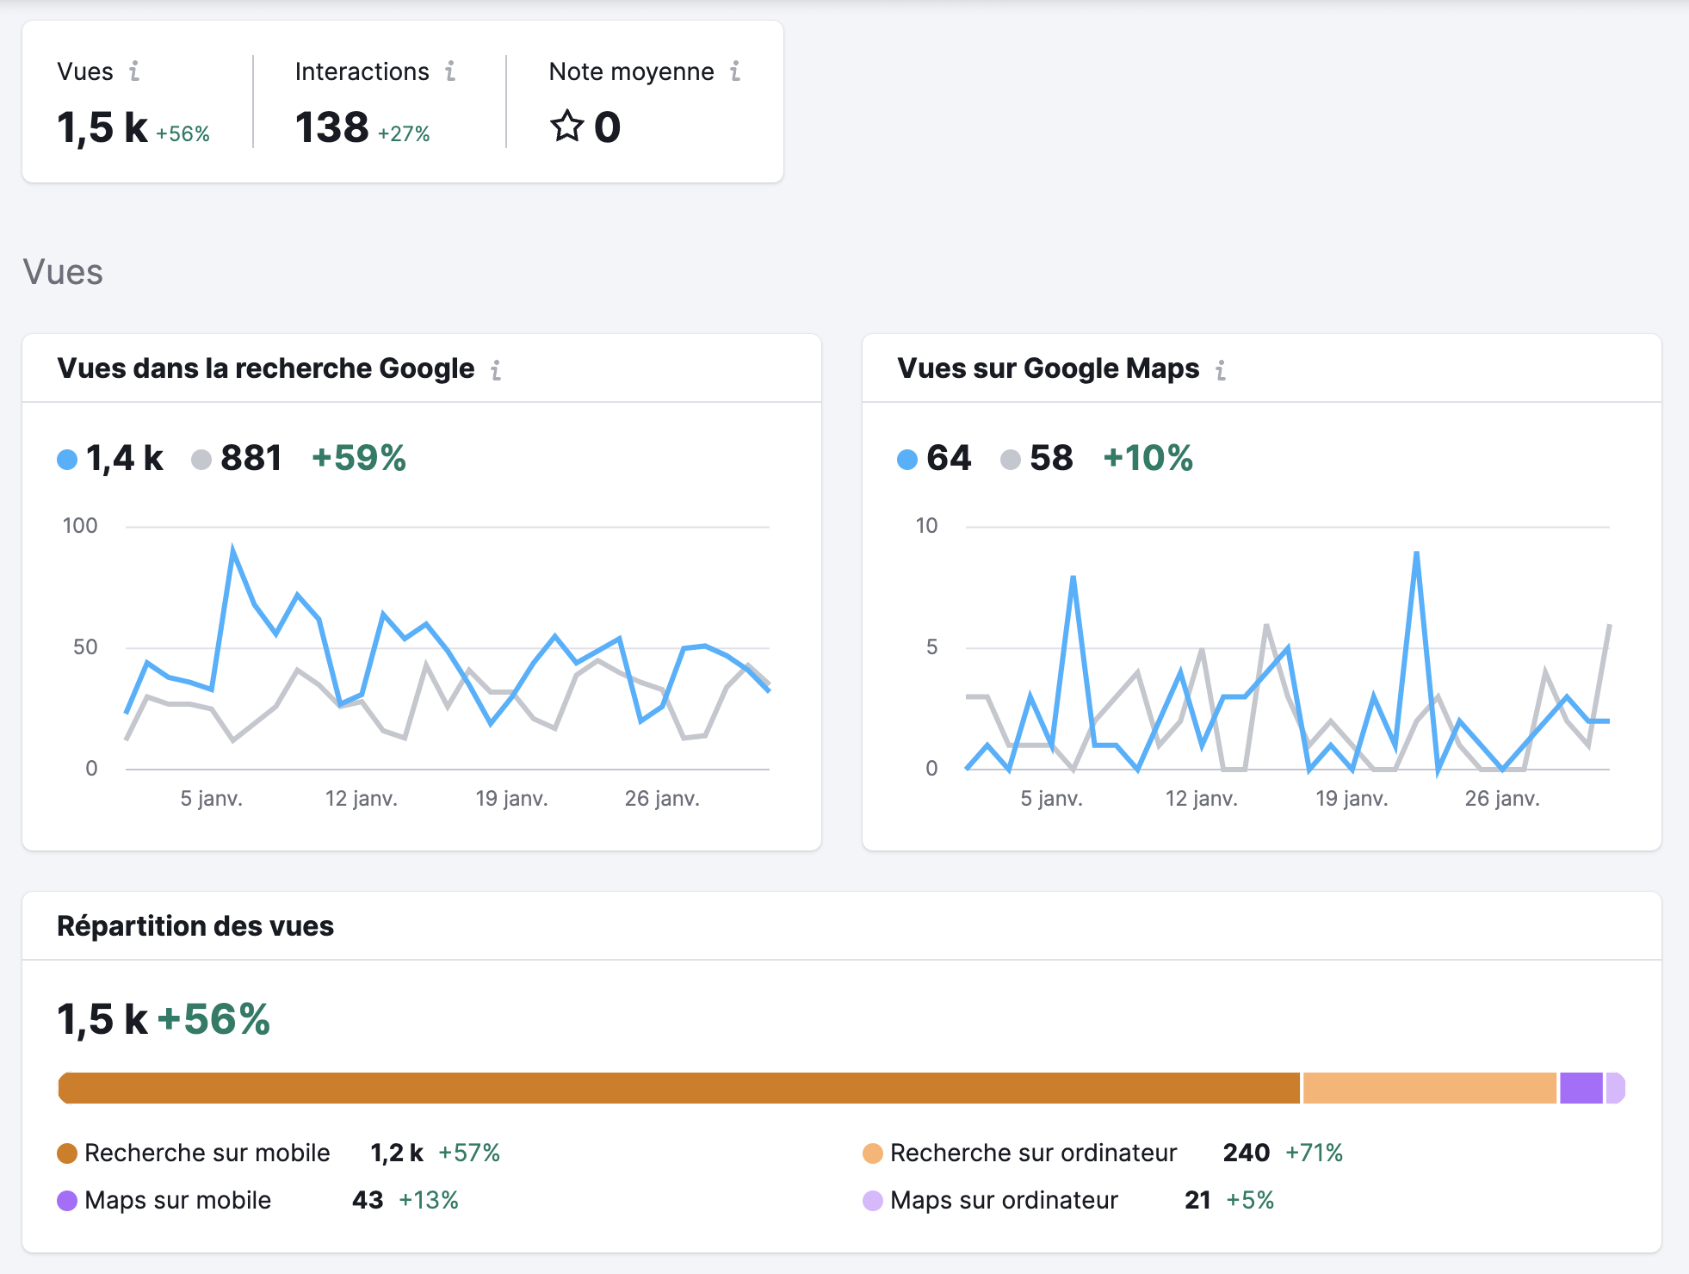
Task: Click the info icon beside Note moyenne
Action: coord(735,71)
